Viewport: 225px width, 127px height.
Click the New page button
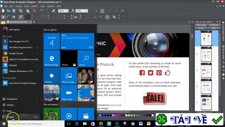pyautogui.click(x=201, y=25)
